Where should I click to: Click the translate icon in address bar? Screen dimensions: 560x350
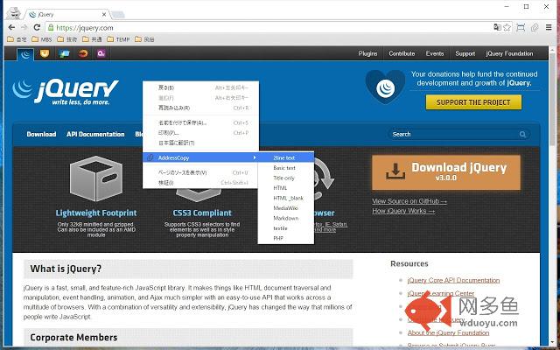click(x=497, y=27)
